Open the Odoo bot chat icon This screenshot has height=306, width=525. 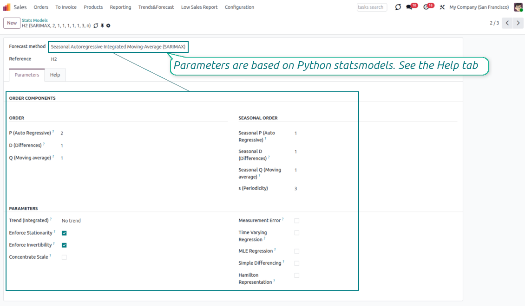398,7
